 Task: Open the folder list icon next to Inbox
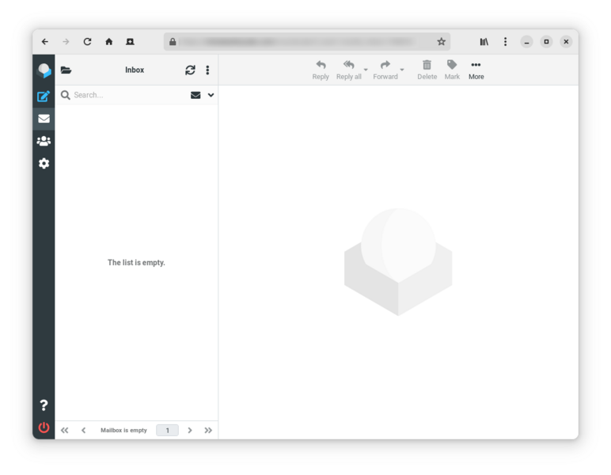coord(66,70)
